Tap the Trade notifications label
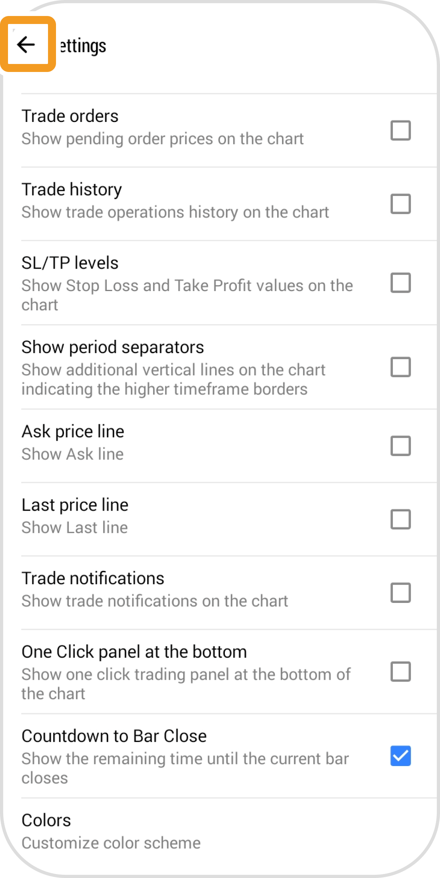 click(93, 579)
